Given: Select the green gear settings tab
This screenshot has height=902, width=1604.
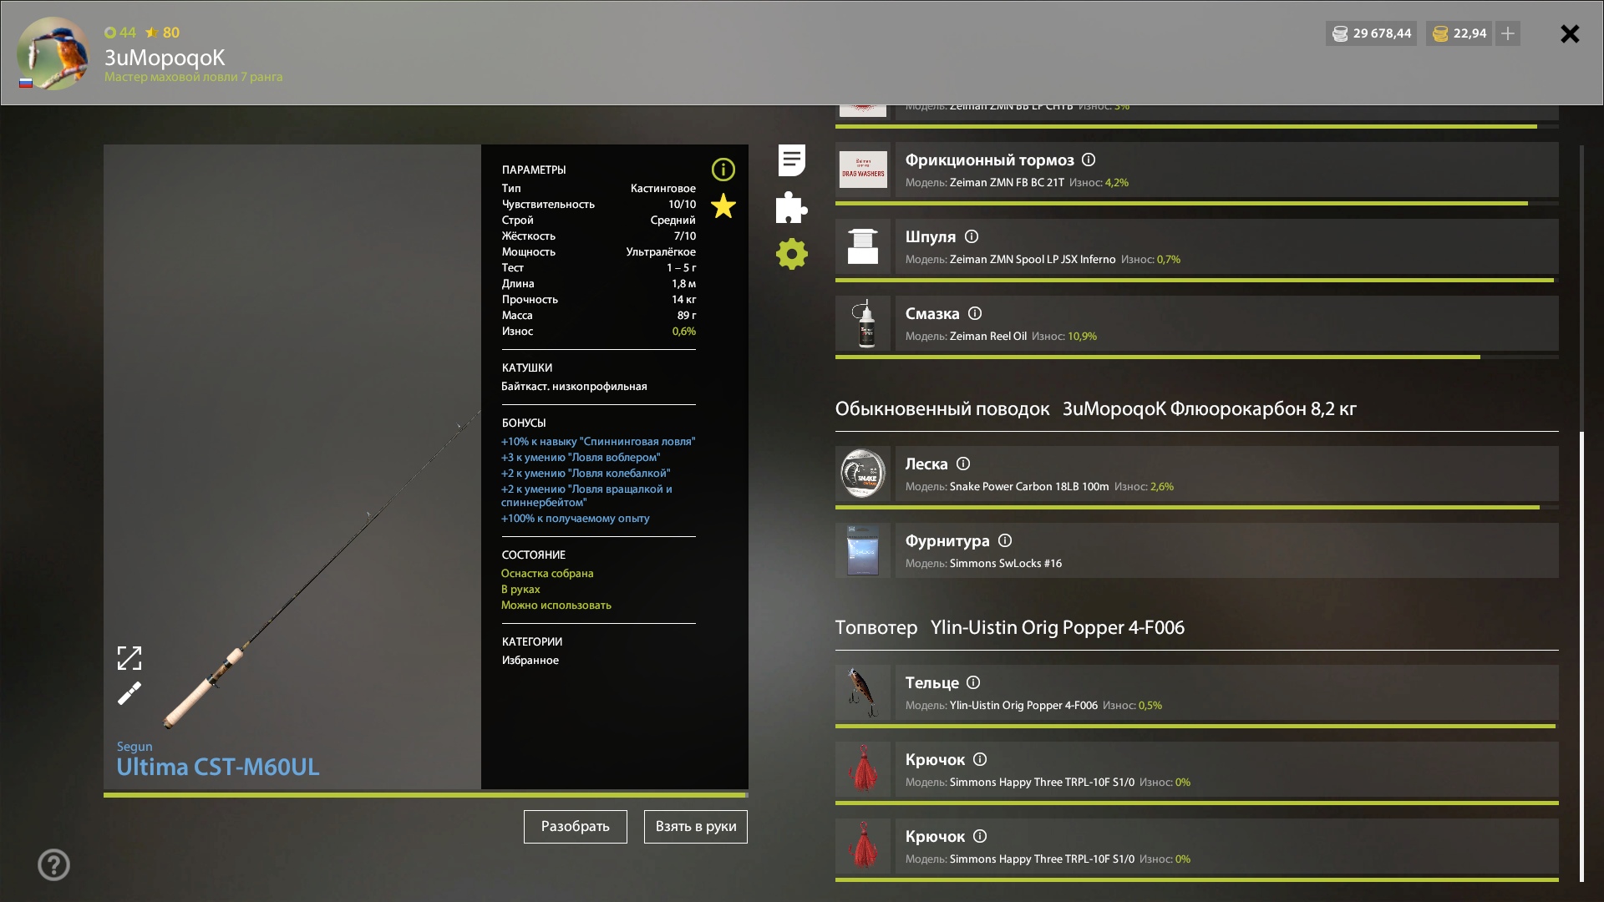Looking at the screenshot, I should click(791, 254).
